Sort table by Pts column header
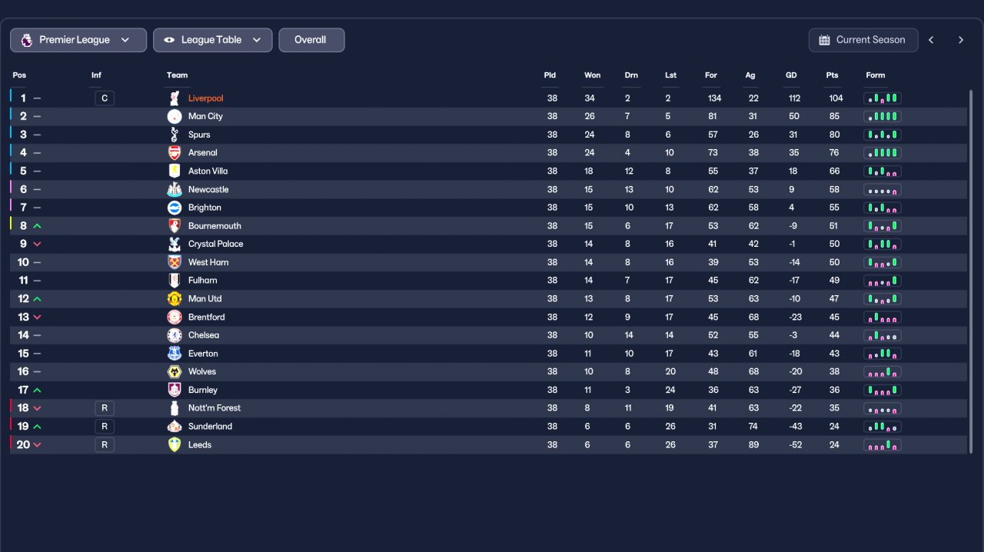Viewport: 984px width, 552px height. [x=832, y=75]
